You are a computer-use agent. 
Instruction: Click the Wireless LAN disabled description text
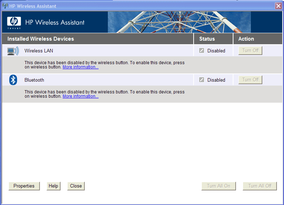[x=105, y=65]
